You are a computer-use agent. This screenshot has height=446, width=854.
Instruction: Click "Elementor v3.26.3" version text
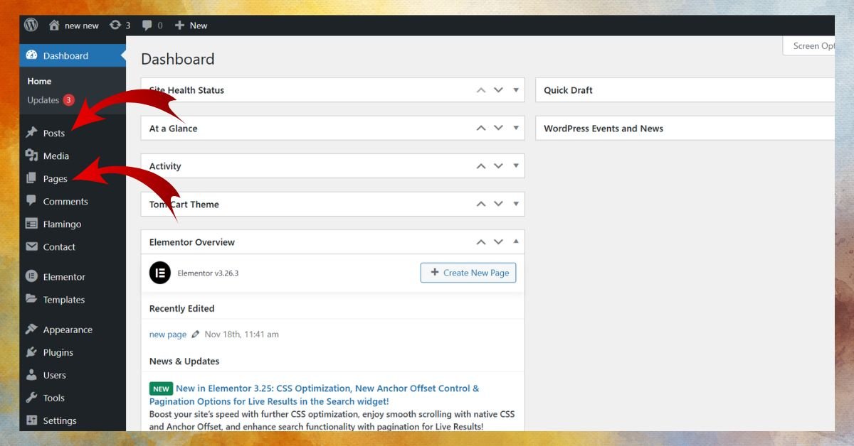(208, 273)
